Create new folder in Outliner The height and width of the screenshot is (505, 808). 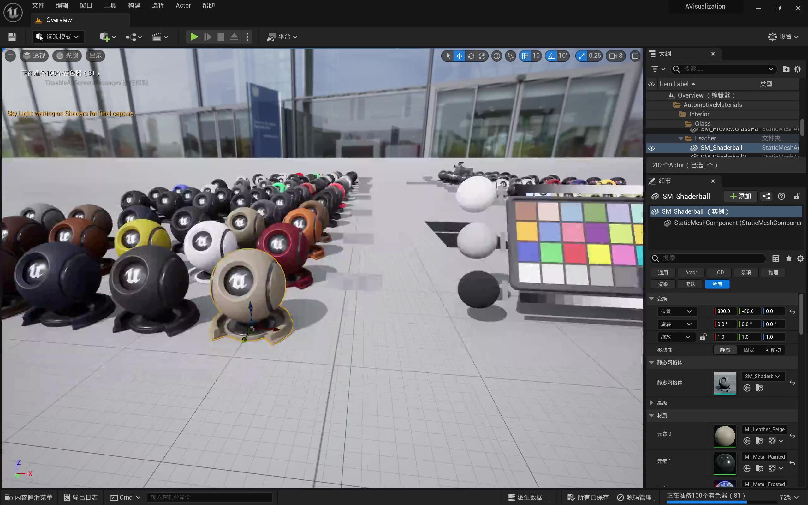pos(786,69)
